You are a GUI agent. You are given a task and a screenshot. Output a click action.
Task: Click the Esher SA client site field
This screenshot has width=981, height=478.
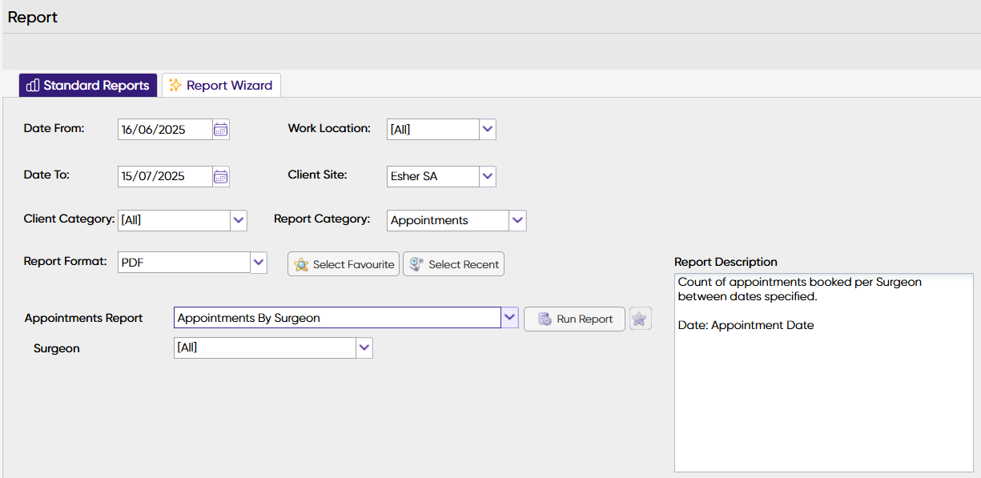[432, 176]
